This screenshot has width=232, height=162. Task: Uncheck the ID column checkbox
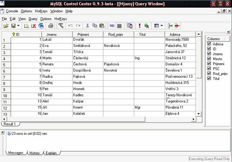tap(209, 49)
